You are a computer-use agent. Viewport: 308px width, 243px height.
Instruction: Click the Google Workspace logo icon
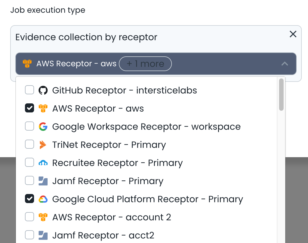[43, 127]
